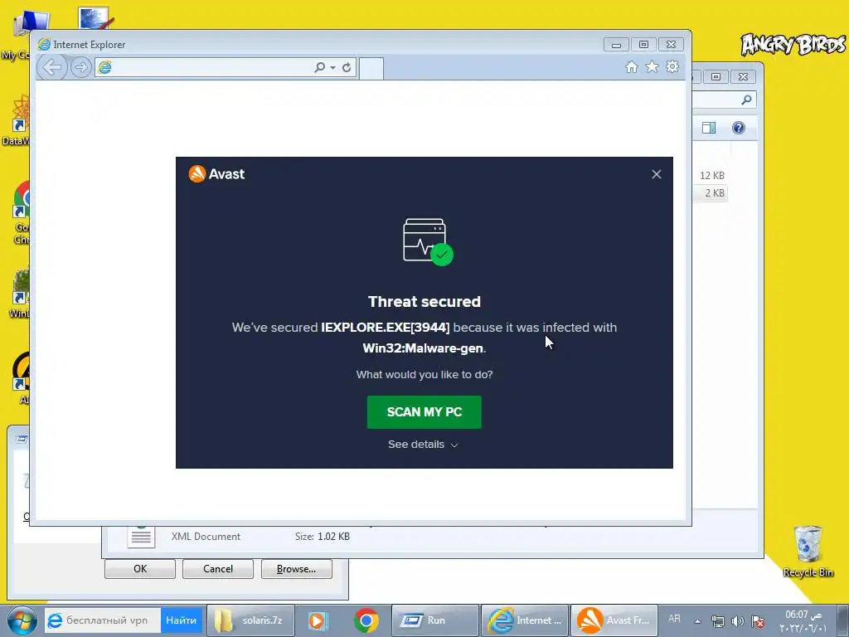This screenshot has height=637, width=849.
Task: Click Size: 1.02 KB in details pane
Action: 323,537
